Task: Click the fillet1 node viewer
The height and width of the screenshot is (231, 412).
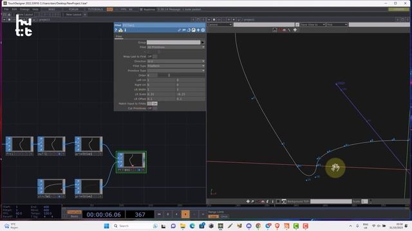Action: click(x=133, y=160)
